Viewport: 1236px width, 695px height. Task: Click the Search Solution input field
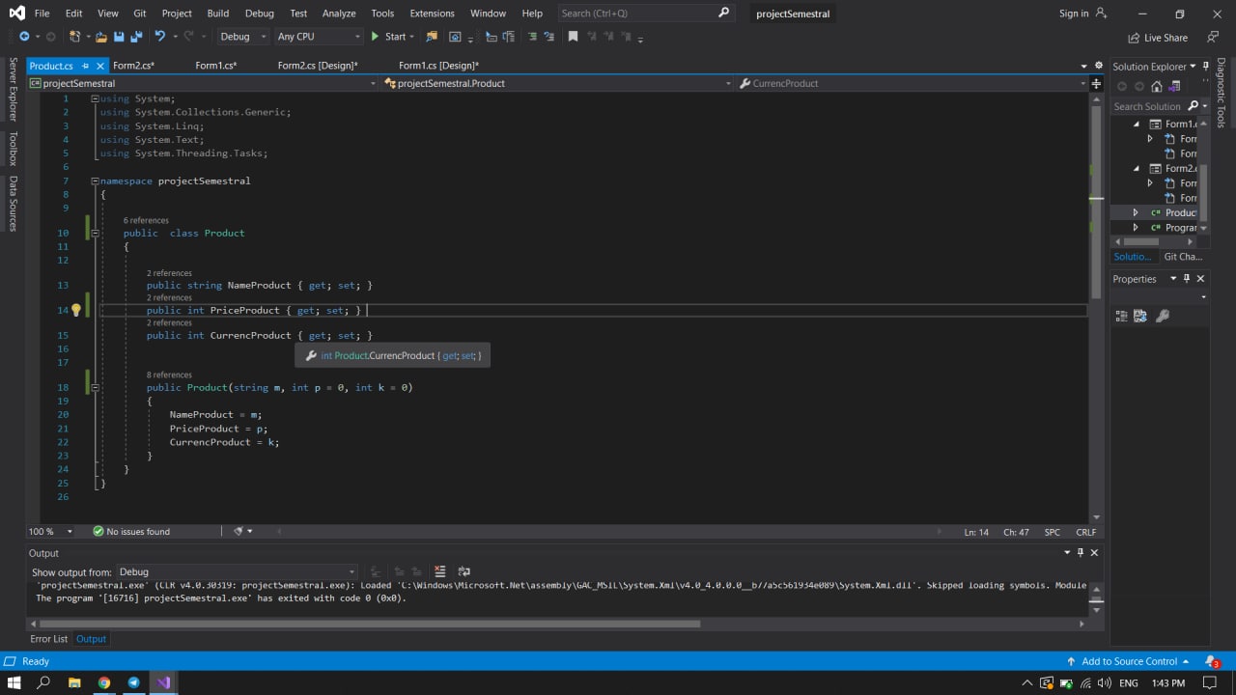click(x=1147, y=106)
